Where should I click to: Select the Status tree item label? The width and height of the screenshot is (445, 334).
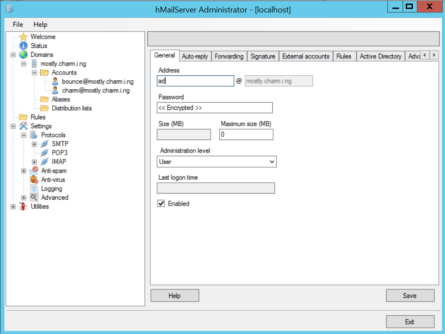pos(39,45)
